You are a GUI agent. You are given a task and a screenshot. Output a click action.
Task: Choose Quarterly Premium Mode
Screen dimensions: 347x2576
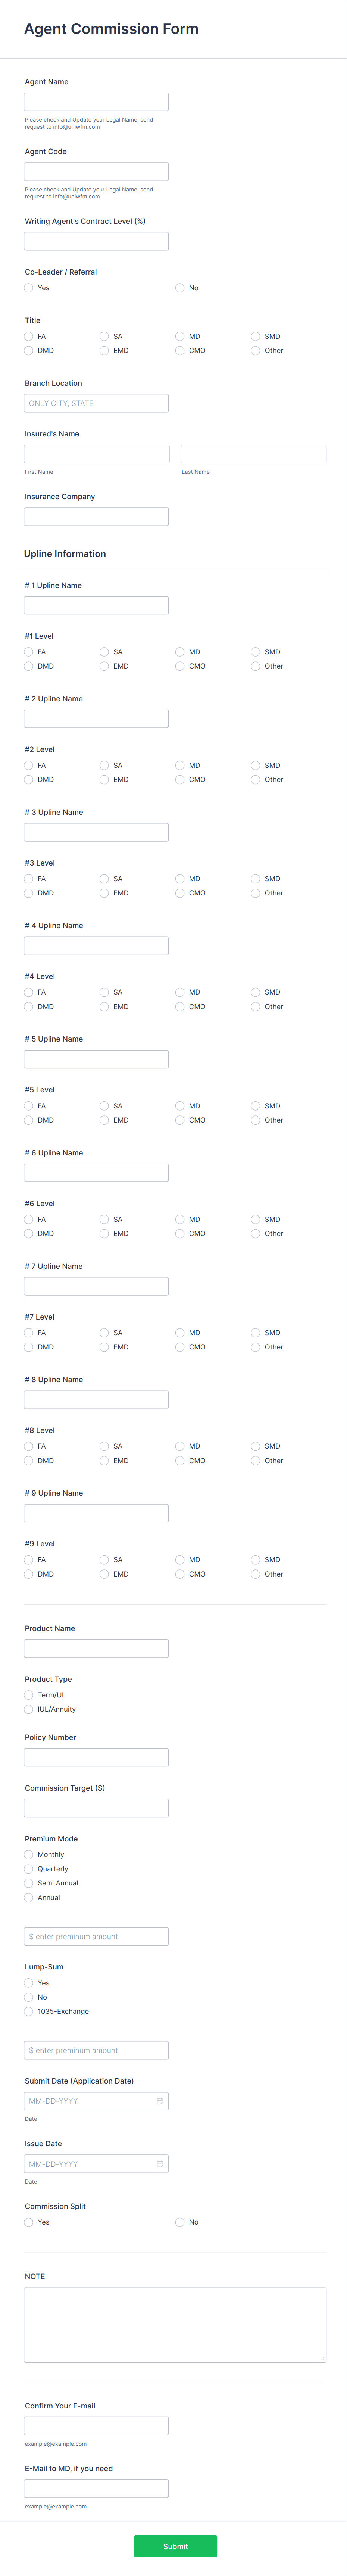[29, 1869]
